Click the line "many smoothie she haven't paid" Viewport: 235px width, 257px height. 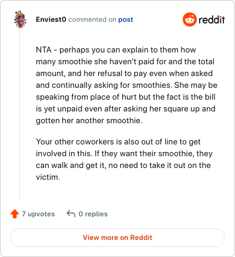click(x=125, y=61)
